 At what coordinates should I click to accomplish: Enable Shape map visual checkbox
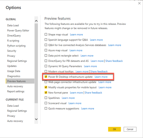click(x=46, y=34)
